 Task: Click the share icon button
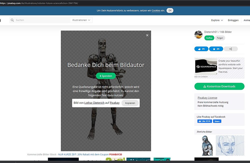pyautogui.click(x=230, y=49)
